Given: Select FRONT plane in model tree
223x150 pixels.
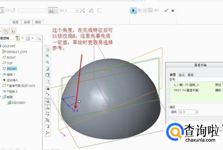Looking at the screenshot, I should point(12,69).
